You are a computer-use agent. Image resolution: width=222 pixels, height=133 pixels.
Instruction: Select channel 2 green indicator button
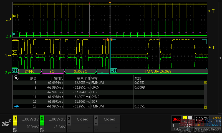pos(42,118)
